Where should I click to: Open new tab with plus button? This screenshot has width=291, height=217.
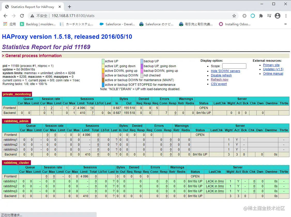(x=69, y=7)
